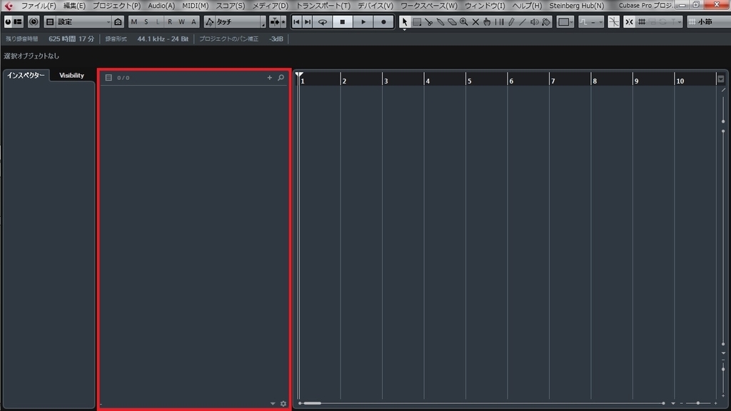Select the Time Warp hand tool
This screenshot has width=731, height=411.
tap(487, 22)
